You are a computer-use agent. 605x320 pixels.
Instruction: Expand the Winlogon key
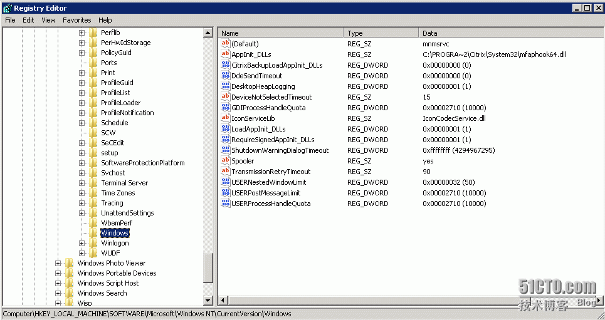(82, 243)
